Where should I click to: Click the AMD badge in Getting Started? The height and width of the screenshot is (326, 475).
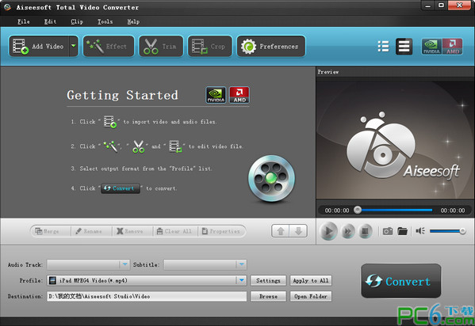tap(239, 95)
